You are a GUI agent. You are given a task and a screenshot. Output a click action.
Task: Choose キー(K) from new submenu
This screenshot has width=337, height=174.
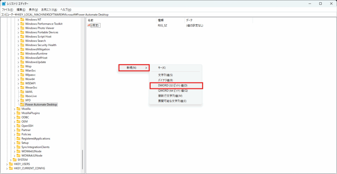pyautogui.click(x=176, y=68)
